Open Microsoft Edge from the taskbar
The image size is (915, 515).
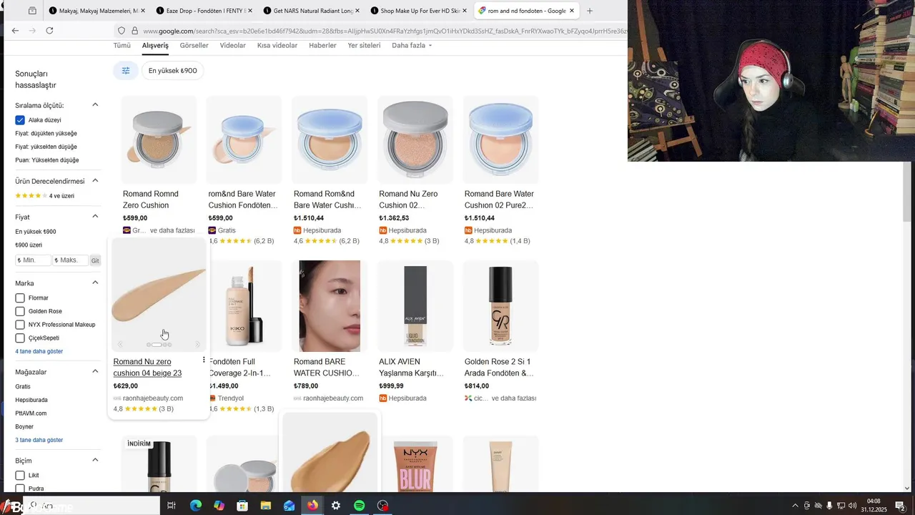click(x=195, y=506)
